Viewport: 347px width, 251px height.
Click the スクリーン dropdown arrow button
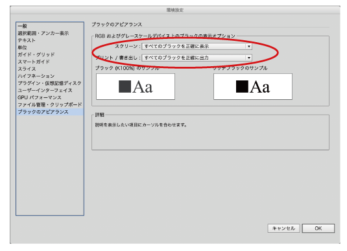coord(249,46)
